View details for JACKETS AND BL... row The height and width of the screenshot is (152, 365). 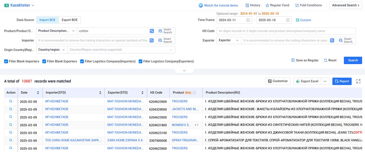(x=11, y=109)
